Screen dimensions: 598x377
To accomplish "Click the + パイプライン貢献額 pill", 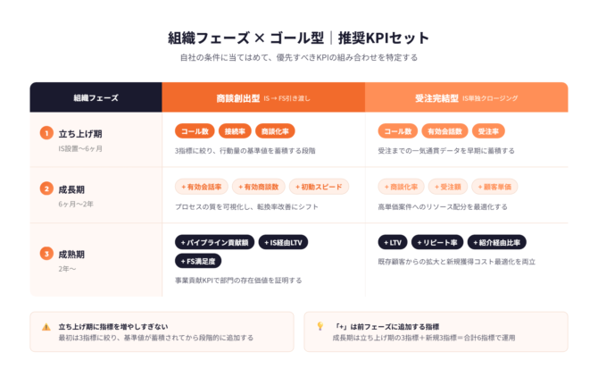I will tap(215, 242).
